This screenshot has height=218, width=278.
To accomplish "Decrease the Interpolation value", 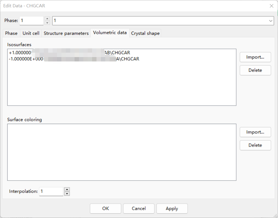I will coord(67,193).
